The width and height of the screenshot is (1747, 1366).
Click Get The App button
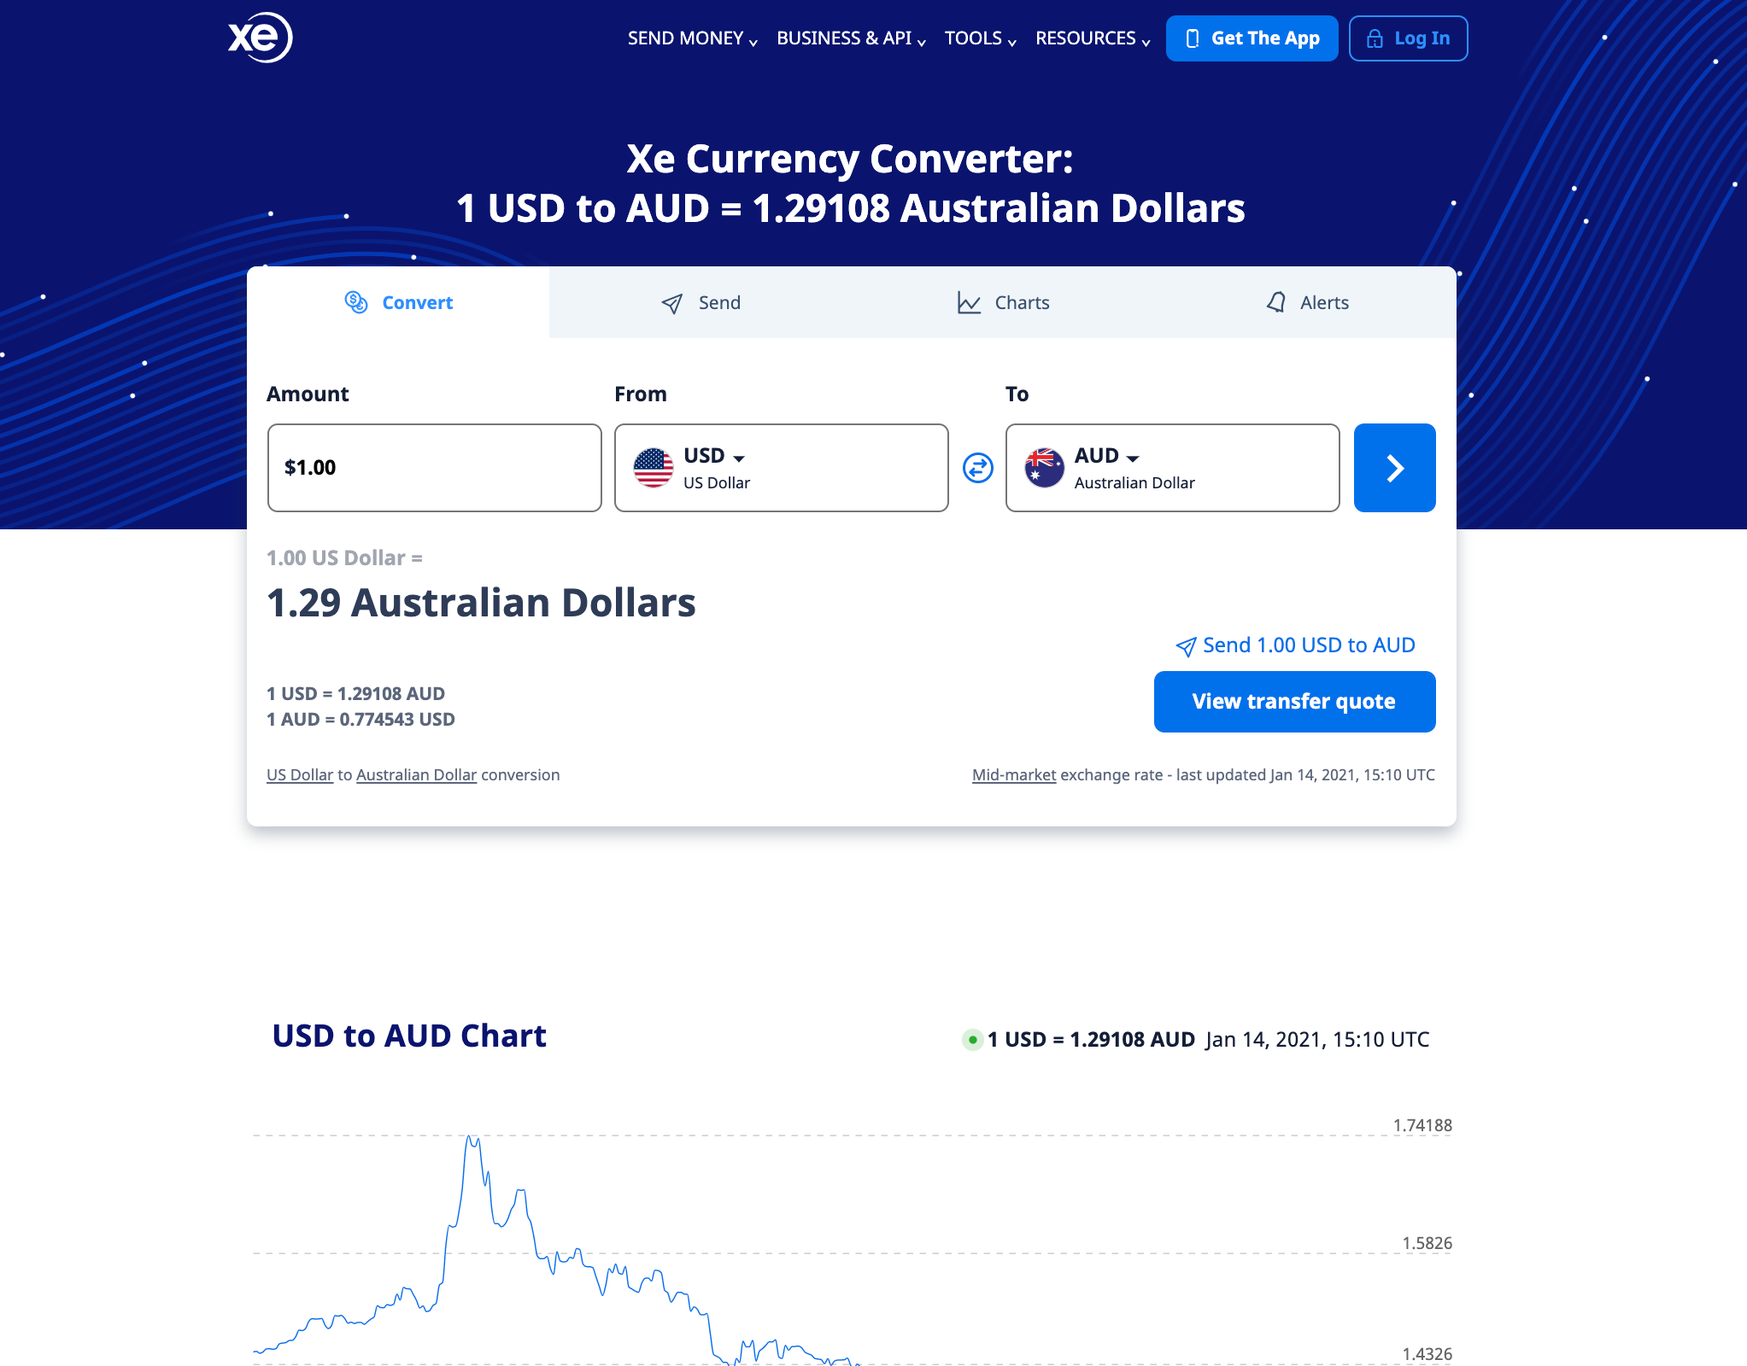pos(1252,38)
